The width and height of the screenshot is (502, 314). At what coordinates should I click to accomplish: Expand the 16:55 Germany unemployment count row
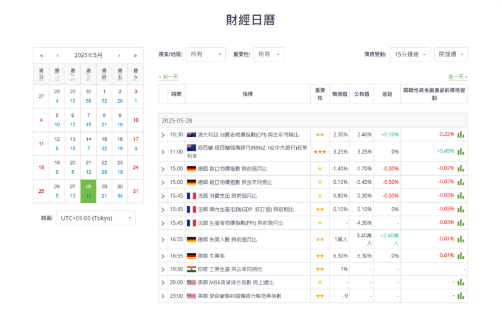point(164,239)
